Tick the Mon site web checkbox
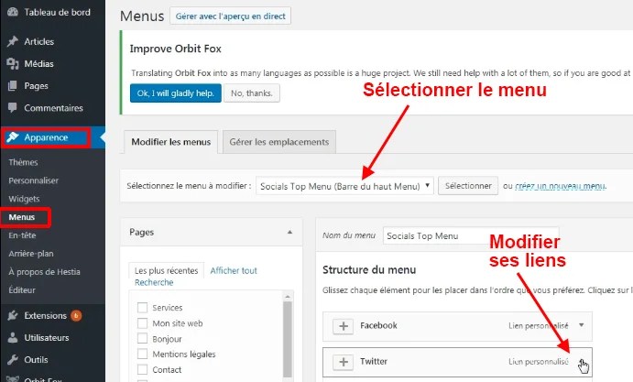Viewport: 633px width, 382px height. pyautogui.click(x=142, y=323)
